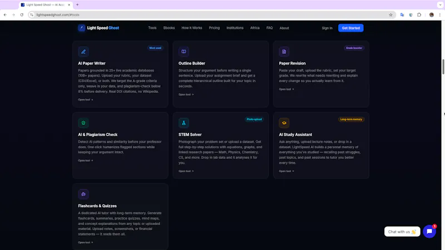Screen dimensions: 445x250
Task: Click the Most used badge
Action: pos(155,48)
